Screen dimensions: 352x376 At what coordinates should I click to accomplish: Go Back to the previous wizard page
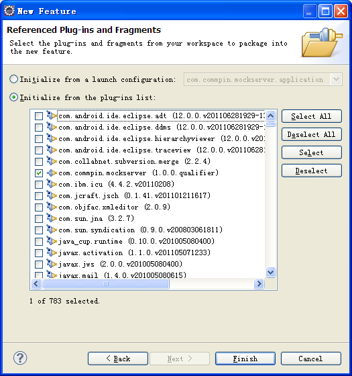point(118,359)
